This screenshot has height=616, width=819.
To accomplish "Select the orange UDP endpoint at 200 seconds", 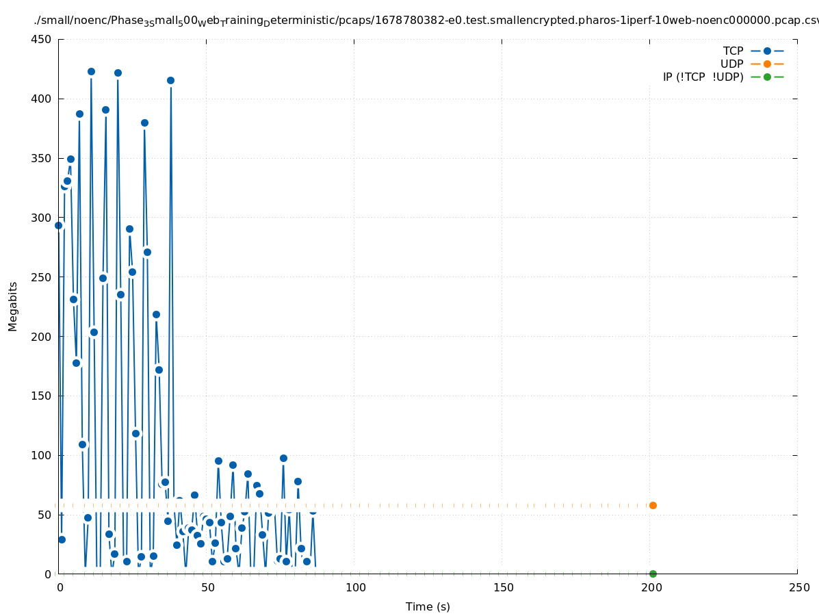I will point(653,505).
